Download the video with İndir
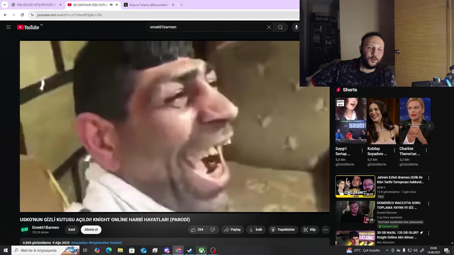This screenshot has width=454, height=255. (x=256, y=230)
